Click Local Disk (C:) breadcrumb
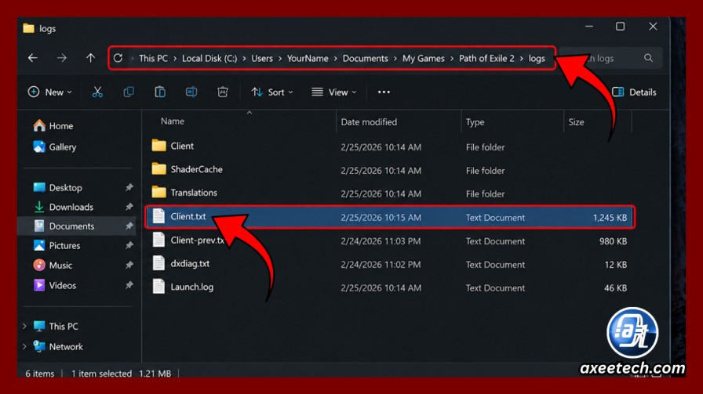 209,58
